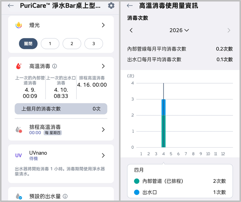Tap the scheduled sterilization drop-with-clock icon
241x202 pixels.
[19, 130]
